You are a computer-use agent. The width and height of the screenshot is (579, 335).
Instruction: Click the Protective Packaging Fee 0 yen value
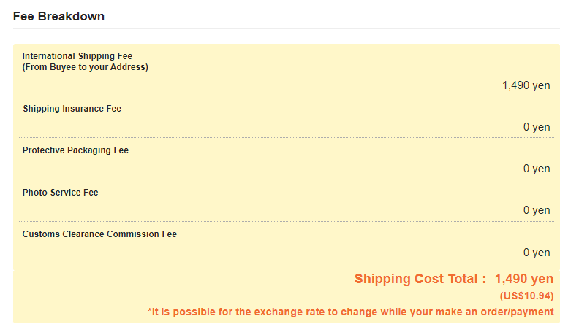tap(537, 169)
